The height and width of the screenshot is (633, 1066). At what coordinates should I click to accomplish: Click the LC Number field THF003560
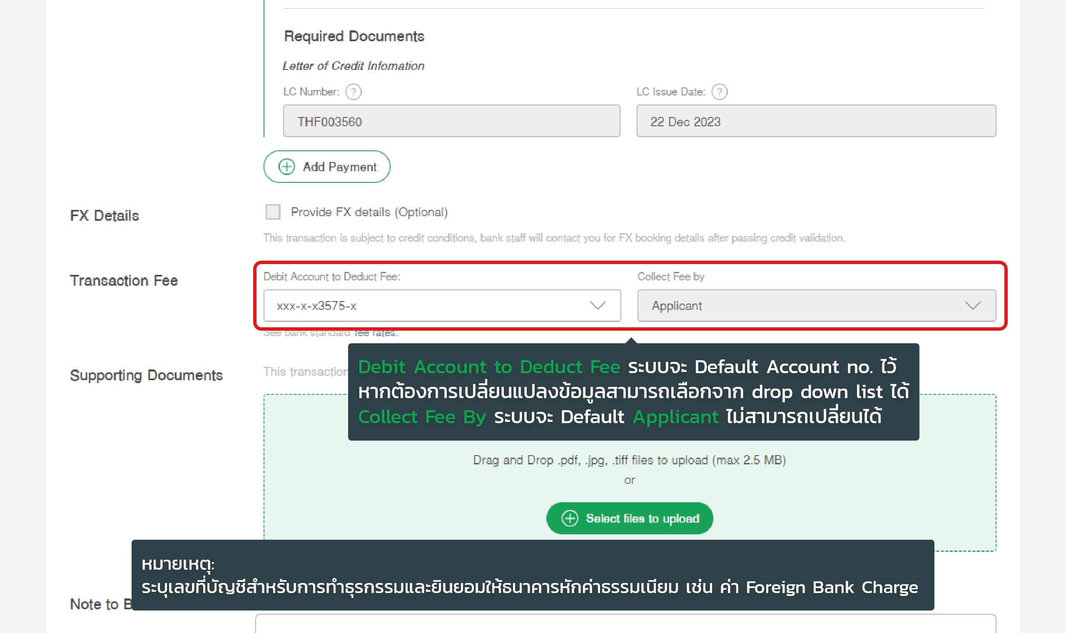pyautogui.click(x=451, y=121)
